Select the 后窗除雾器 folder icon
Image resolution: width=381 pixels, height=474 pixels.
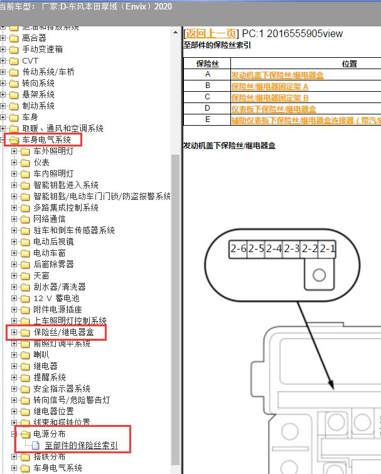tap(25, 265)
